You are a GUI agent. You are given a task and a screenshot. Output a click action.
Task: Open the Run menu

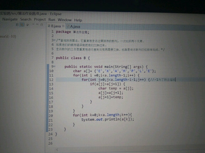[52, 19]
